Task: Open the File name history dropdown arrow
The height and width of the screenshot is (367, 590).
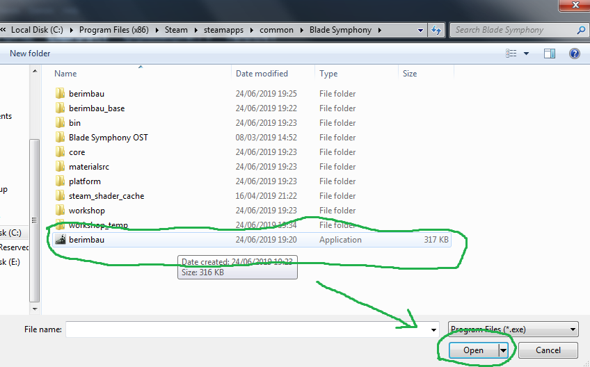Action: click(x=433, y=329)
